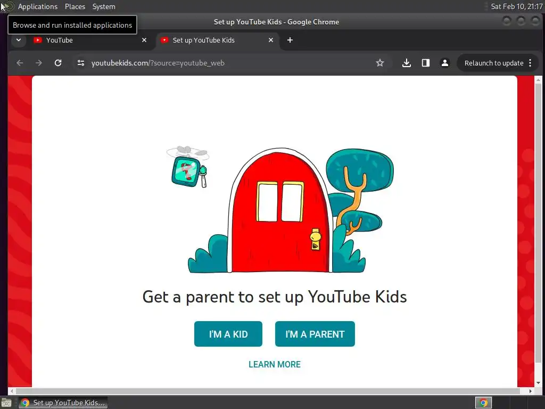Expand the tab search dropdown arrow
This screenshot has width=545, height=409.
[x=19, y=40]
